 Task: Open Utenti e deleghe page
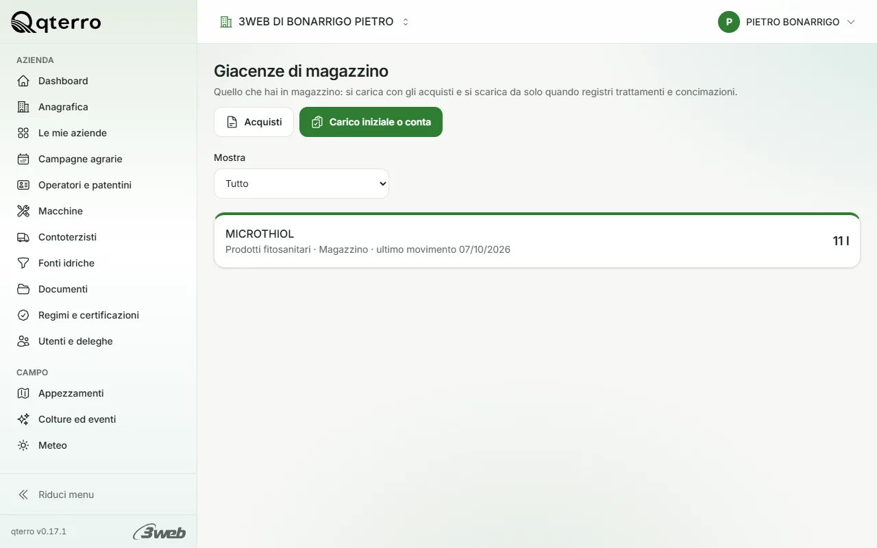(99, 341)
